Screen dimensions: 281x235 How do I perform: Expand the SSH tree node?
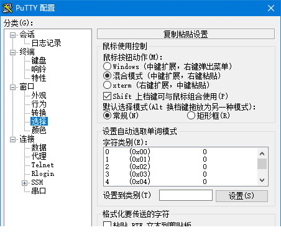[x=24, y=183]
